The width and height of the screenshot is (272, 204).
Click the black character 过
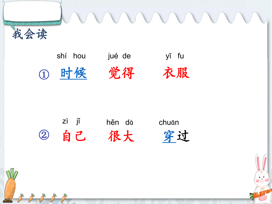click(183, 136)
